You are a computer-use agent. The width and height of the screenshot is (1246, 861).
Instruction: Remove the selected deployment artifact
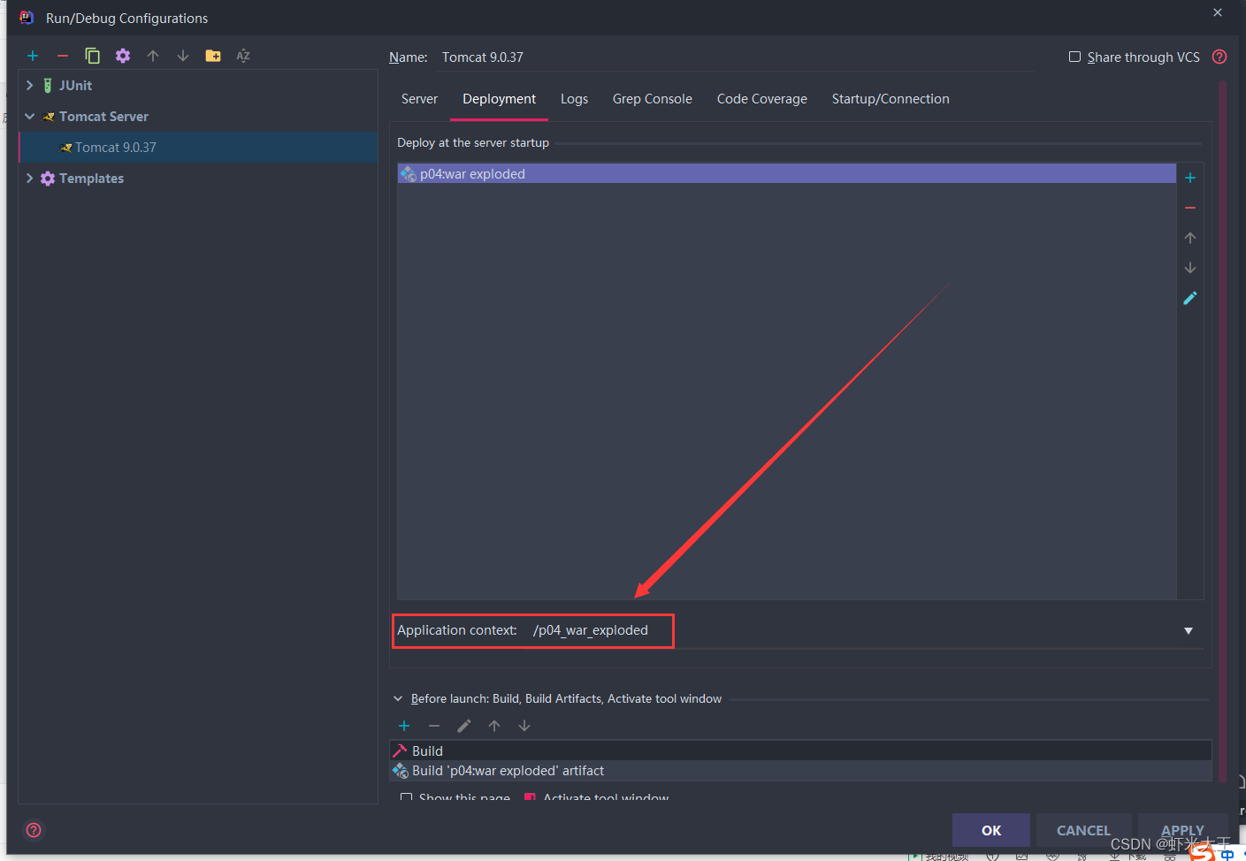pos(1190,208)
